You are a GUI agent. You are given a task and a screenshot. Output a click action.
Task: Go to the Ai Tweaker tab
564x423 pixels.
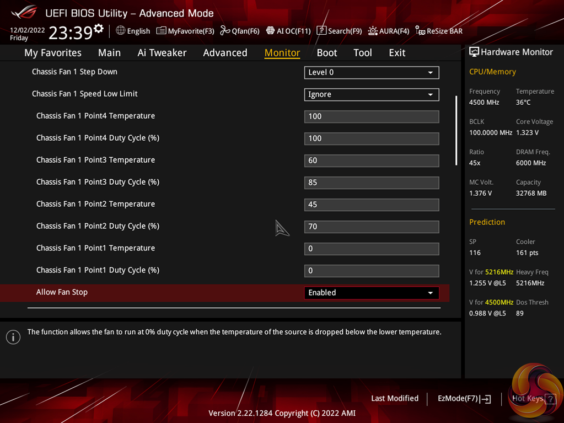click(162, 53)
